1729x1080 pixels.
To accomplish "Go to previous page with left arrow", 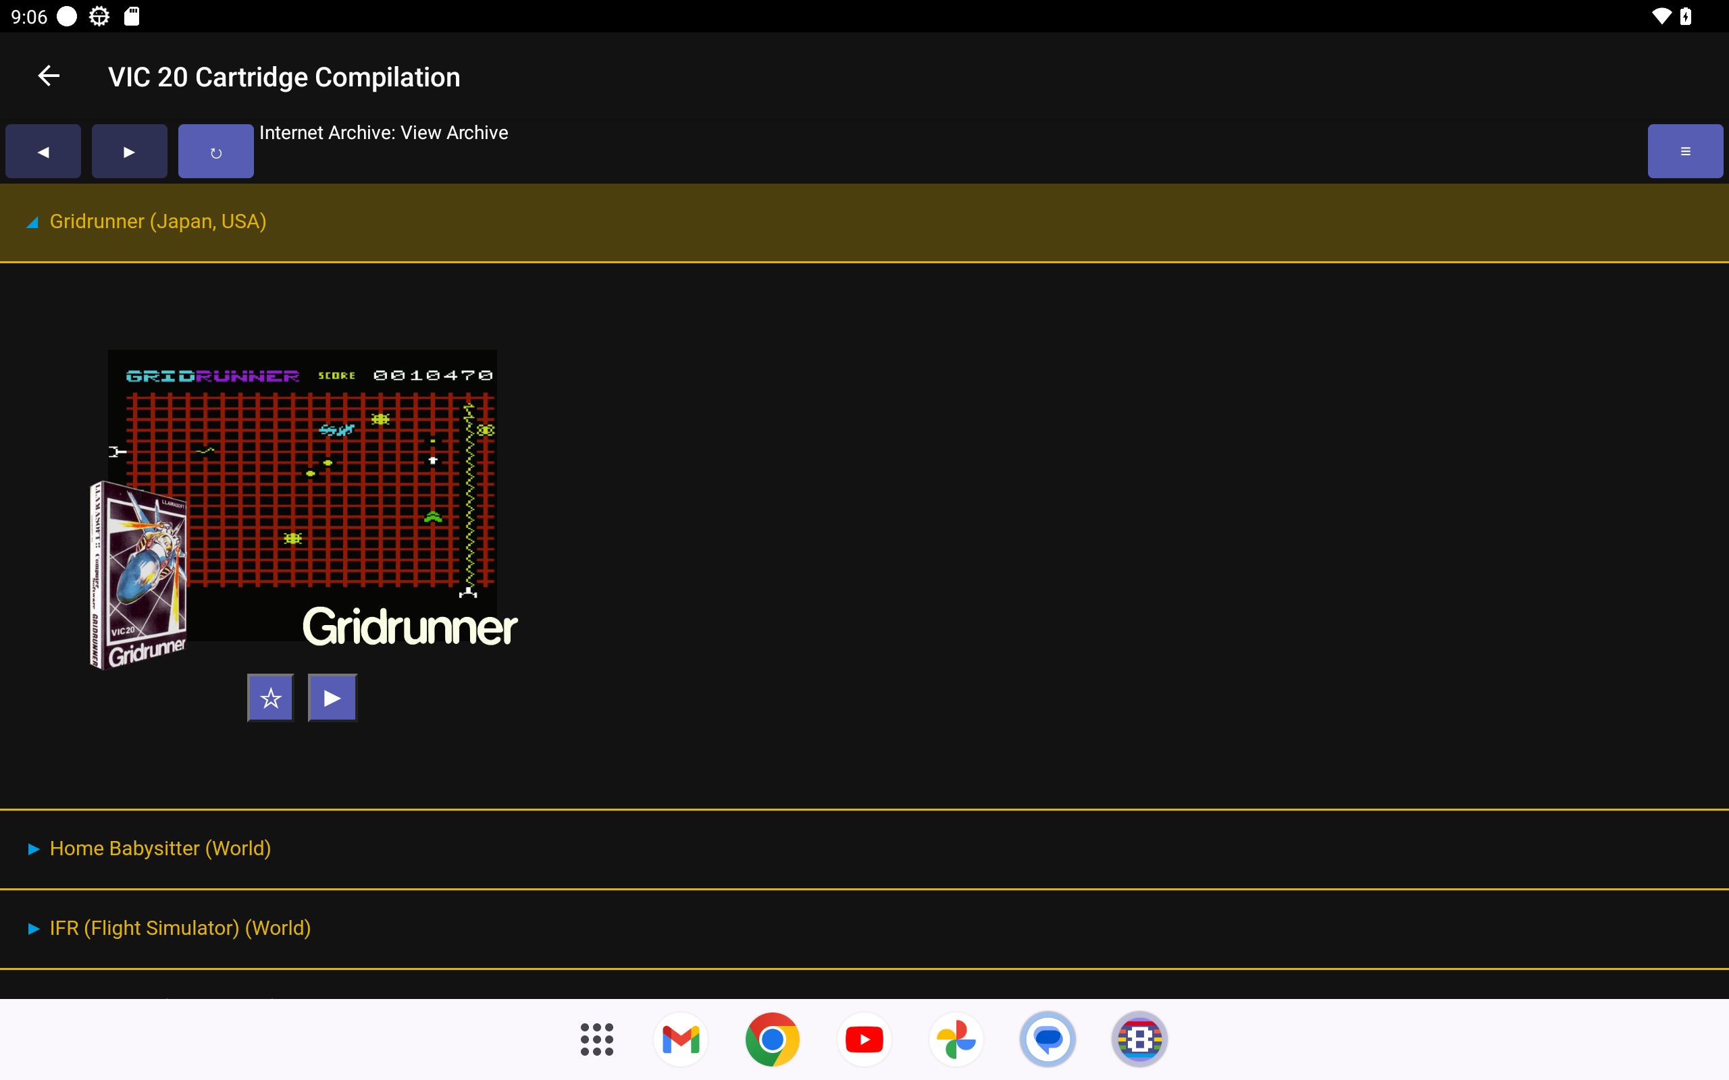I will 43,151.
